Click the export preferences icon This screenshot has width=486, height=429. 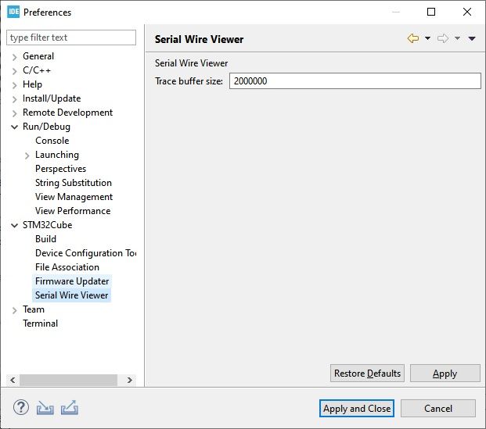70,408
